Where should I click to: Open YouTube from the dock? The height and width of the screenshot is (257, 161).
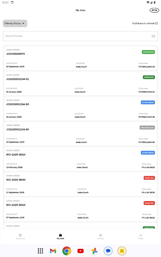coord(80,251)
